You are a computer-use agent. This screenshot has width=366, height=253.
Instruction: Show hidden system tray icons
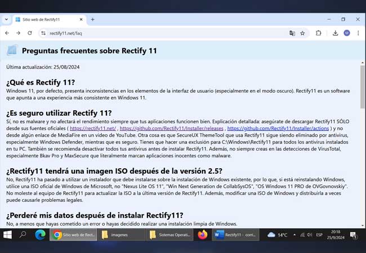294,235
